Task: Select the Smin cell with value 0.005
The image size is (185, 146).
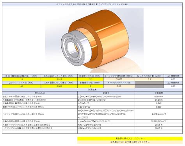Action: [59, 86]
